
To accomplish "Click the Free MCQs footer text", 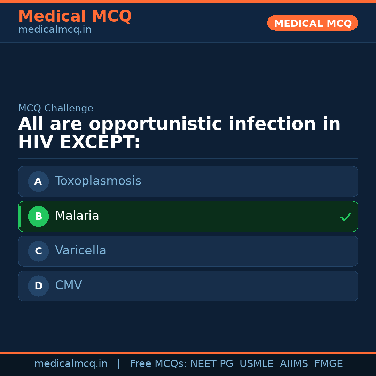I will point(158,364).
